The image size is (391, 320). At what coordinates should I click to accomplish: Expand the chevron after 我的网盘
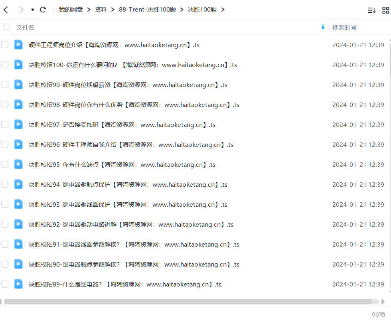coord(89,10)
